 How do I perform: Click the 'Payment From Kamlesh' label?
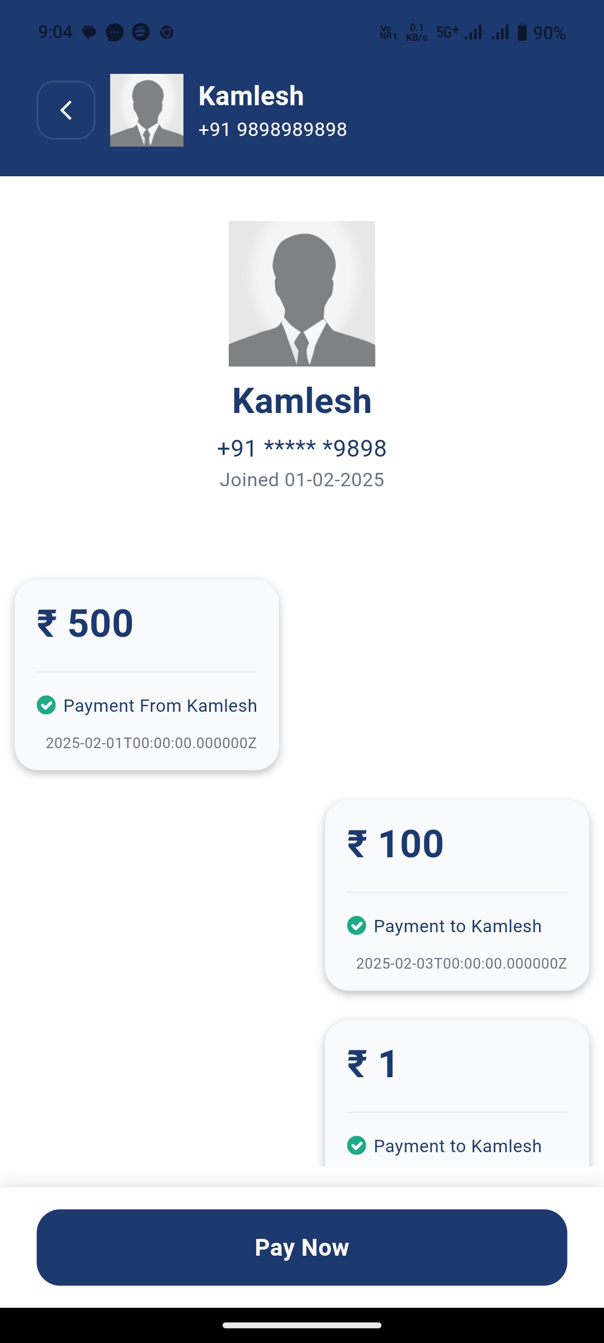pos(160,706)
